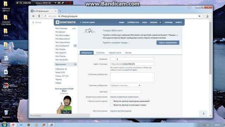Open 'Мои Новости' in the sidebar

(x=61, y=53)
